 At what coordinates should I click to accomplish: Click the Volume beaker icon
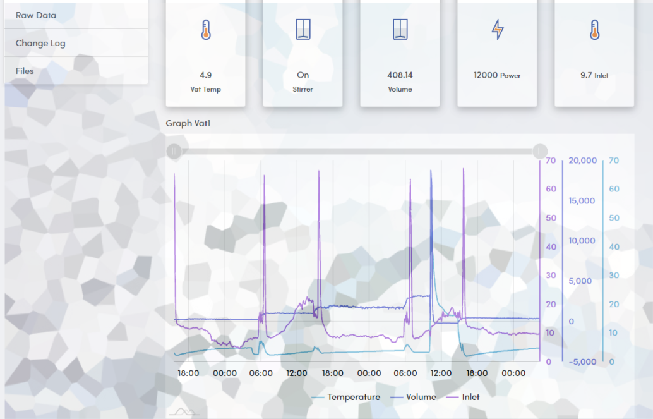click(x=400, y=30)
